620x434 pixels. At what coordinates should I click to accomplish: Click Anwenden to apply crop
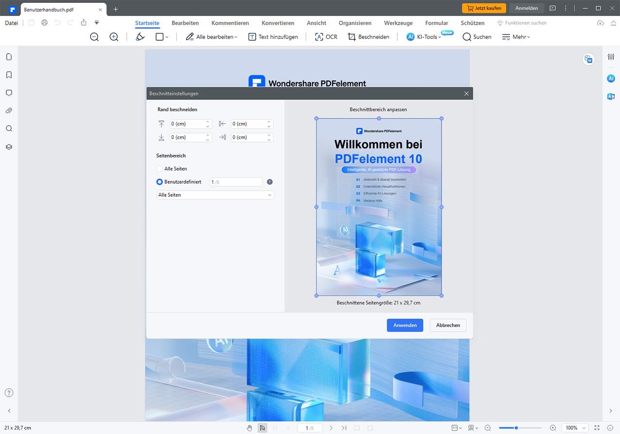(405, 325)
